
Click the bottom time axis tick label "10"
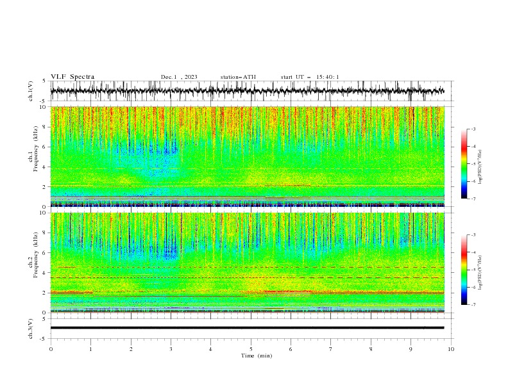tap(451, 349)
